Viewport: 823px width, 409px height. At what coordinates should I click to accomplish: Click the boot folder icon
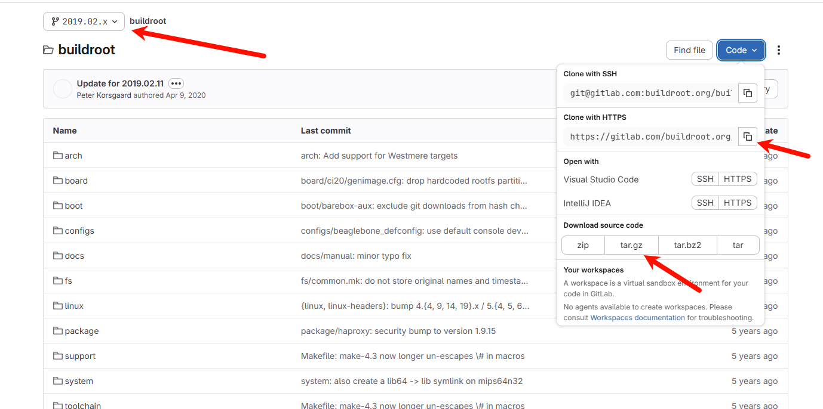[x=58, y=206]
